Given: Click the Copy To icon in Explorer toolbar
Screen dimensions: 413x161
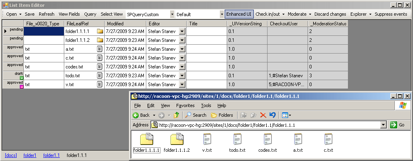Looking at the screenshot, I should pos(253,115).
